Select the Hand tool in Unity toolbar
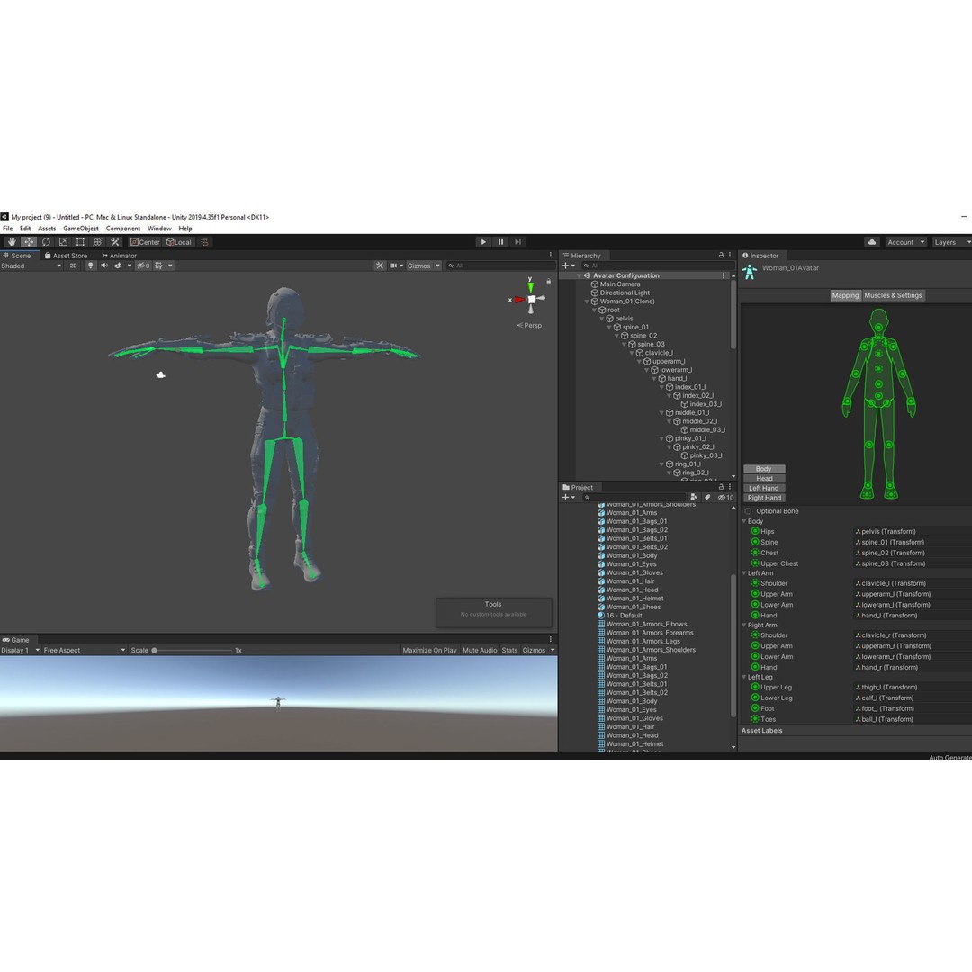The height and width of the screenshot is (972, 972). coord(12,242)
